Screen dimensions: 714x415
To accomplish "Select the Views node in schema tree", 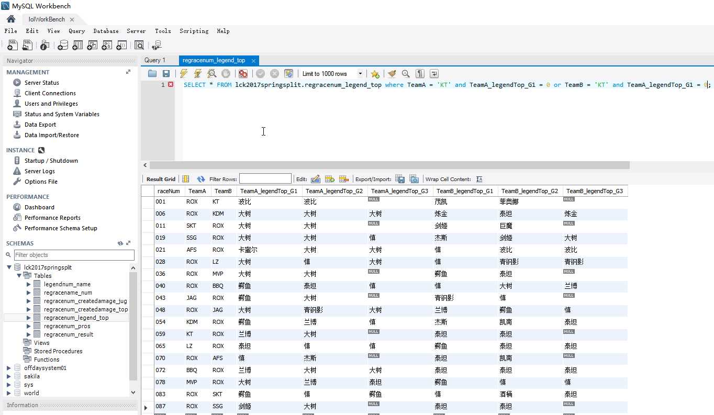I will pos(41,343).
